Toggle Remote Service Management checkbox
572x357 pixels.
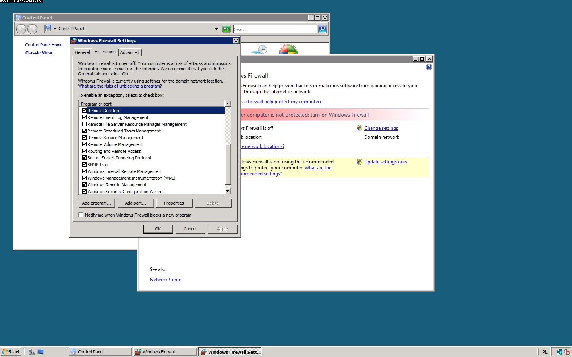pyautogui.click(x=84, y=138)
